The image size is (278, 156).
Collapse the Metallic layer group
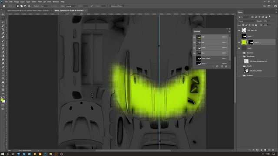(x=242, y=66)
